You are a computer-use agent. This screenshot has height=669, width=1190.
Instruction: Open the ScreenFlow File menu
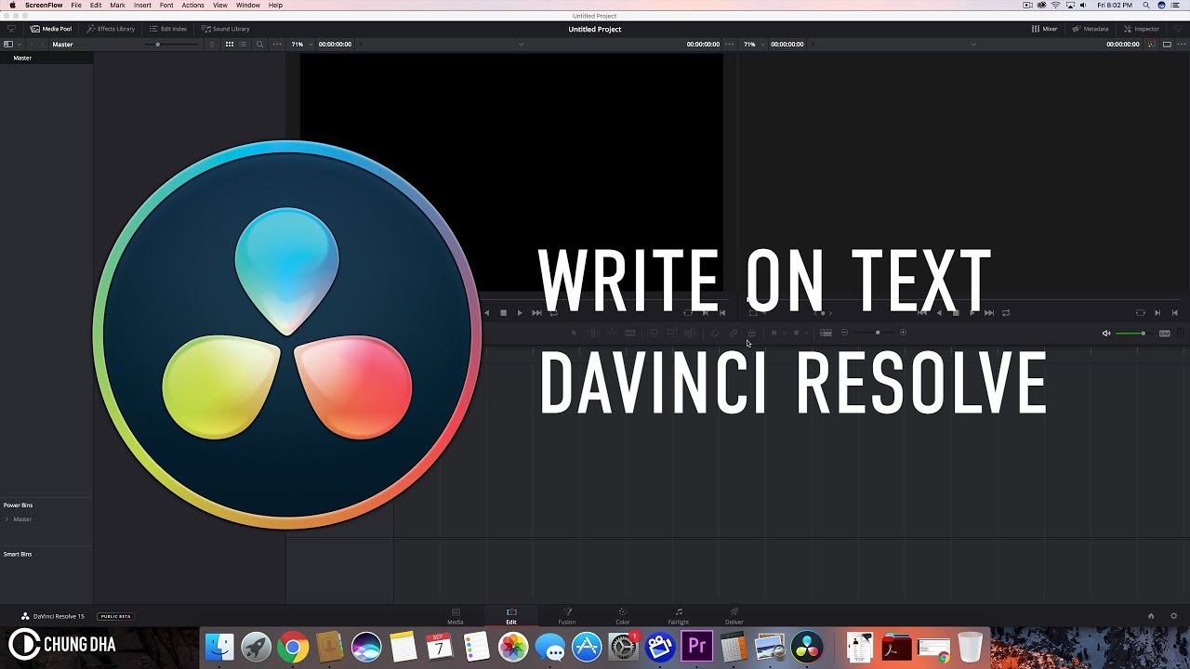point(76,5)
